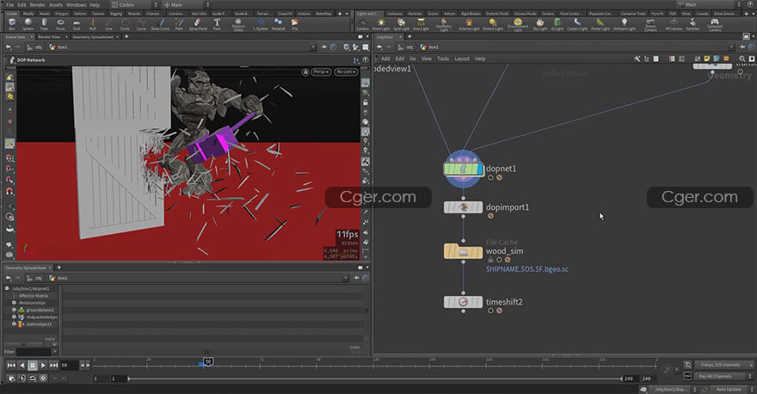Image resolution: width=757 pixels, height=394 pixels.
Task: Open the Persp viewport dropdown
Action: 321,72
